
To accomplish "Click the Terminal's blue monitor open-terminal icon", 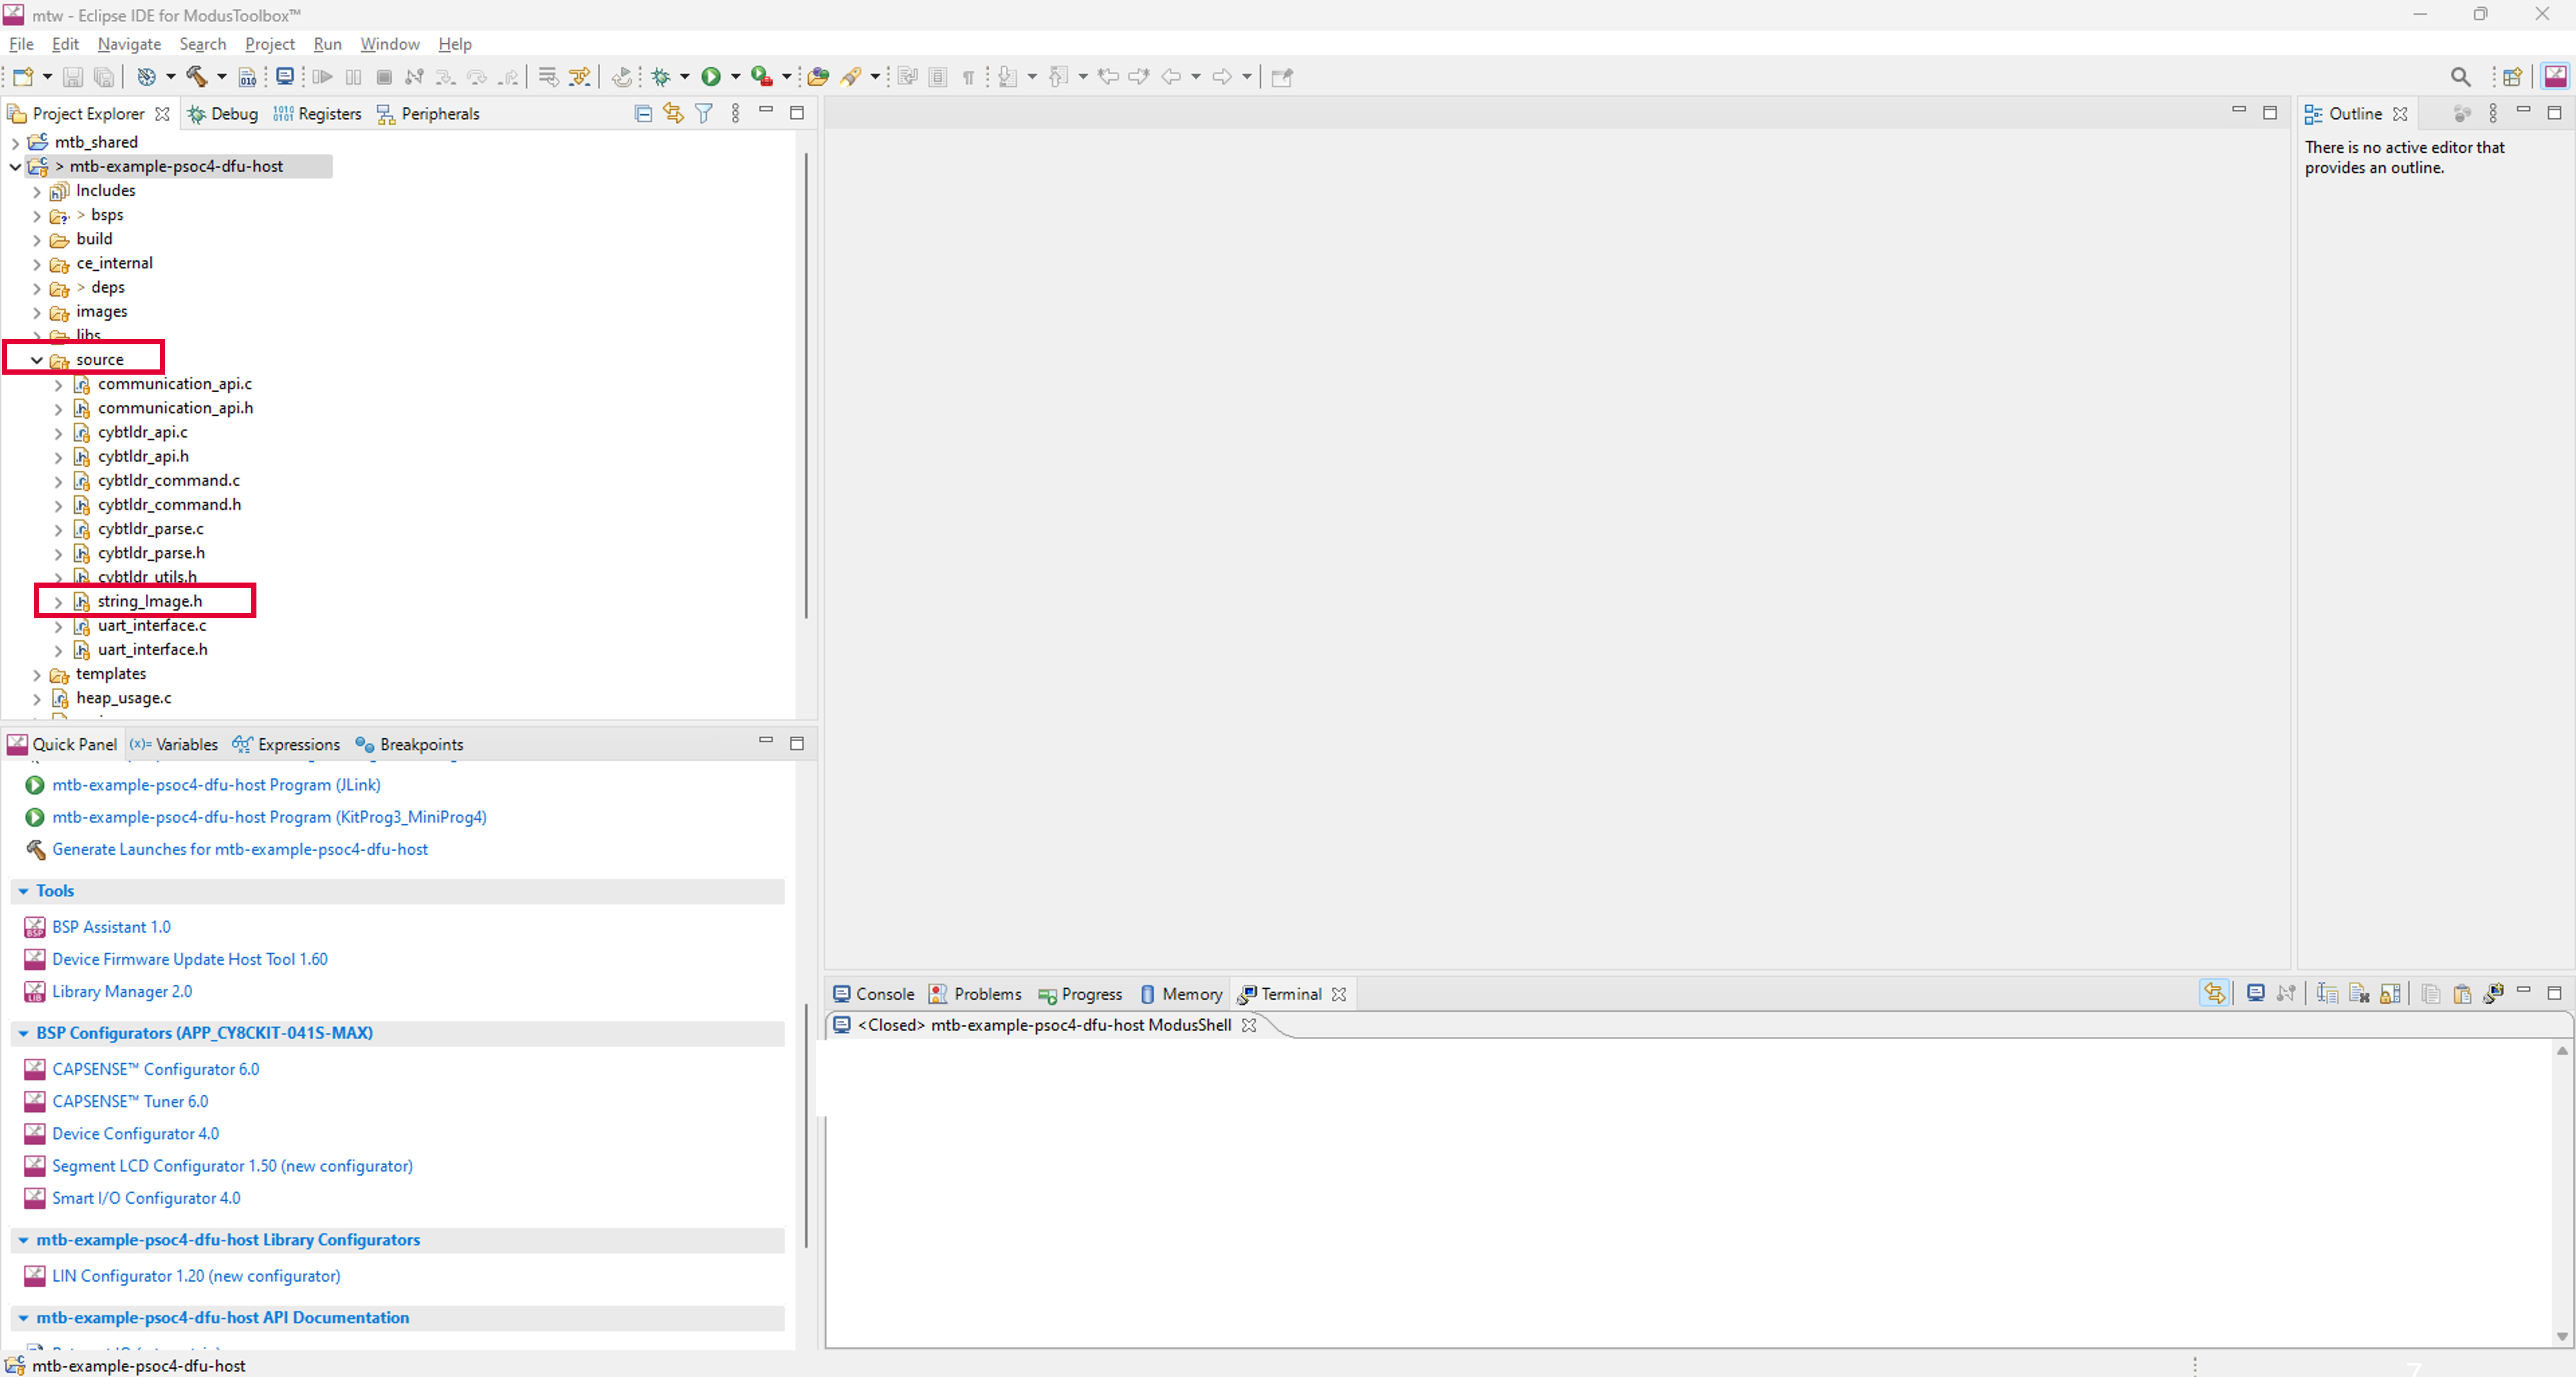I will point(2256,994).
